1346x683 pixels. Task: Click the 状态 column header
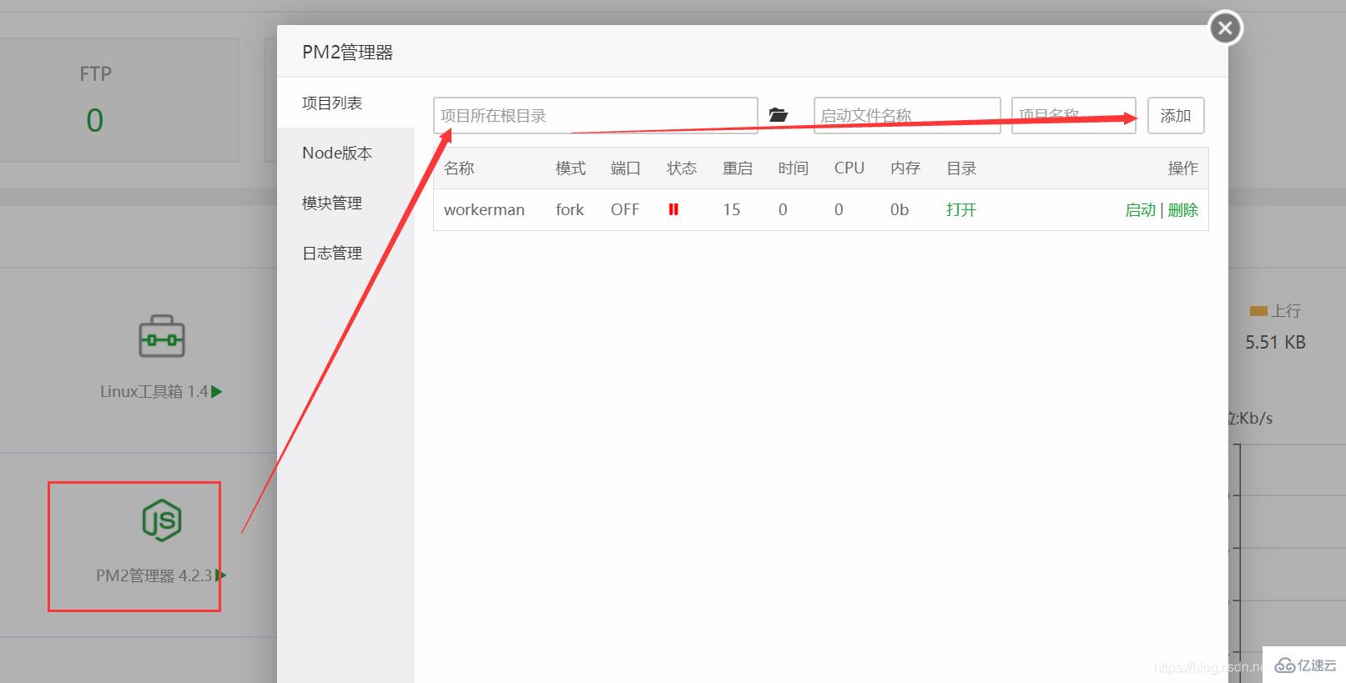pos(682,168)
